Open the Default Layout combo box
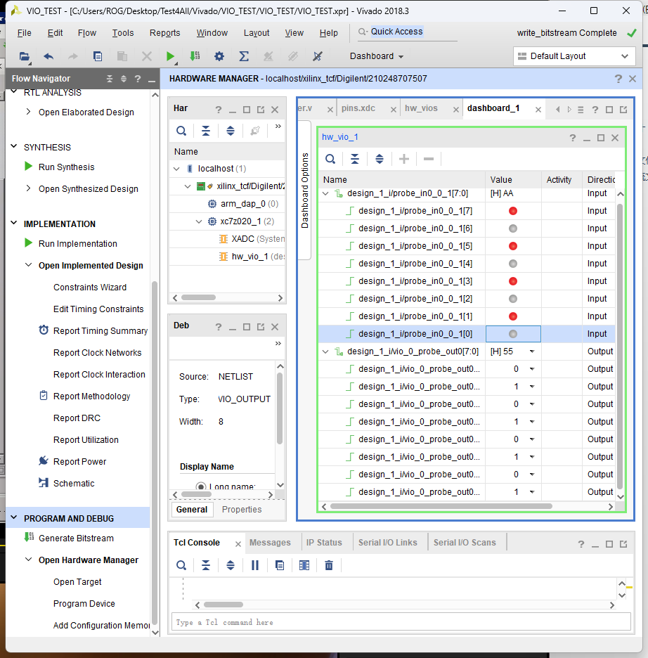This screenshot has width=648, height=658. 574,56
